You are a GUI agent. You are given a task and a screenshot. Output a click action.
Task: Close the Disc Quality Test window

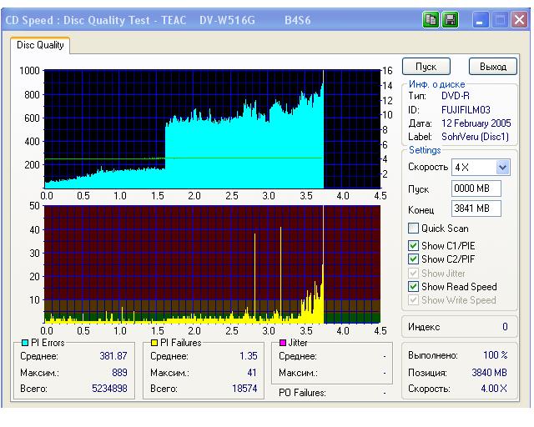pos(520,18)
